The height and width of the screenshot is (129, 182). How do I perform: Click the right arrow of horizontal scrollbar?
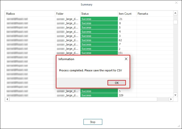[171, 99]
